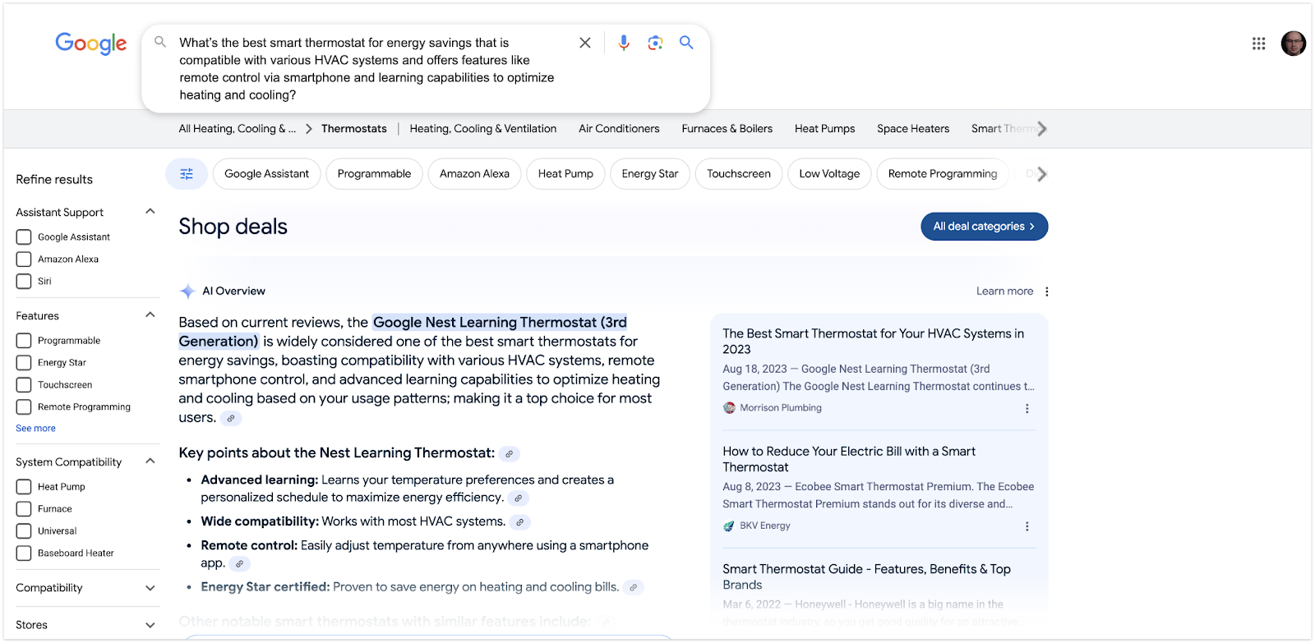Check the Heat Pump compatibility checkbox
This screenshot has height=643, width=1315.
coord(24,487)
